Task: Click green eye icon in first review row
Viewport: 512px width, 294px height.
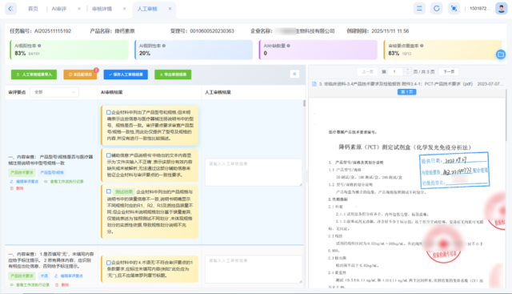Action: click(x=46, y=182)
